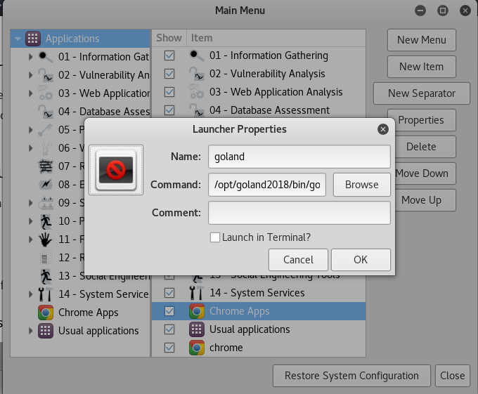Click the Applications grid icon in tree
Viewport: 478px width, 394px height.
point(33,39)
